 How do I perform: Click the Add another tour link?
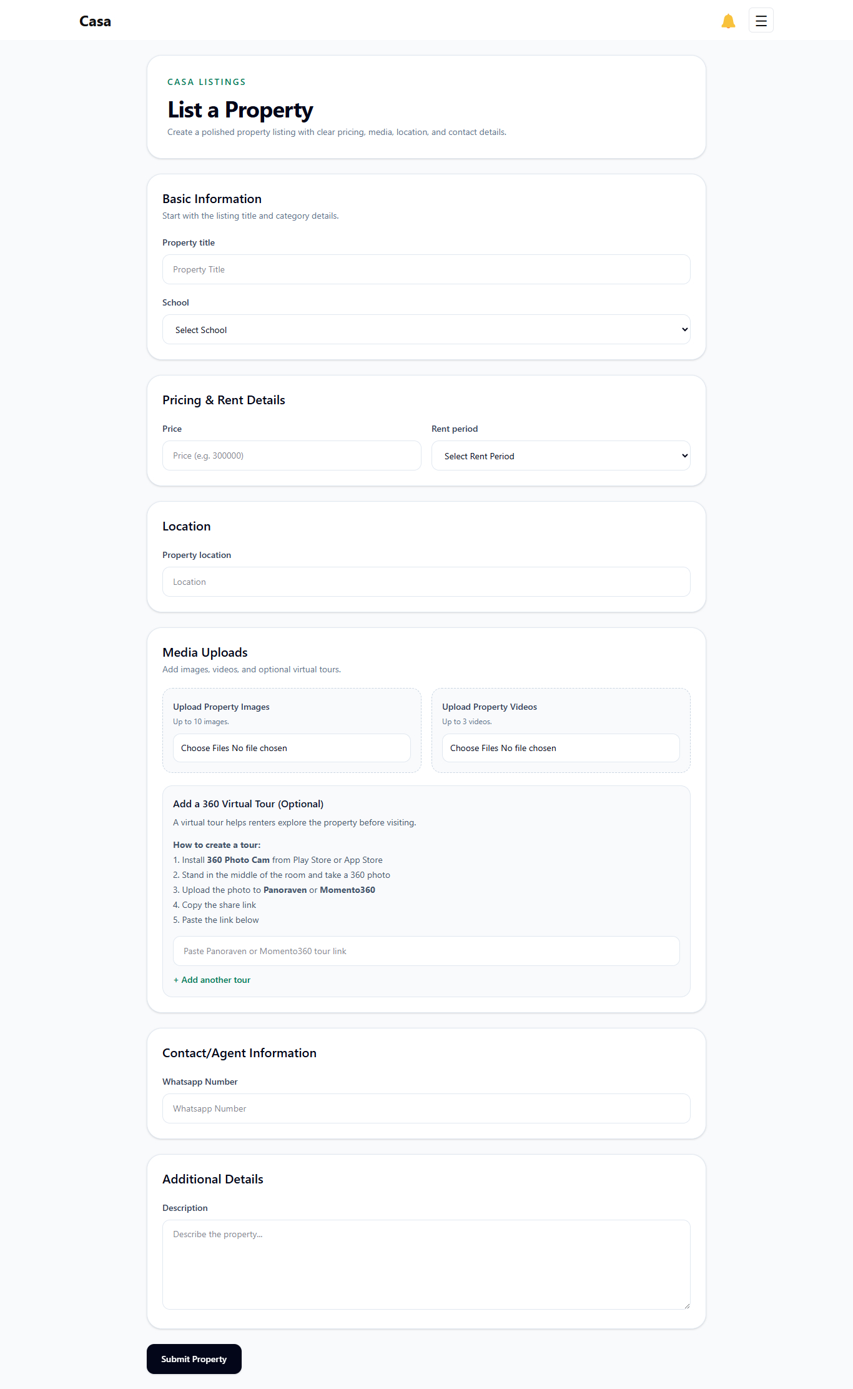point(212,980)
